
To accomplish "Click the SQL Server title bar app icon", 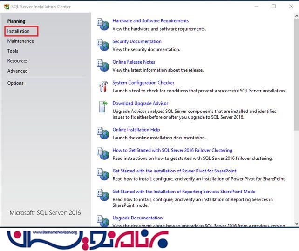I will click(x=6, y=6).
